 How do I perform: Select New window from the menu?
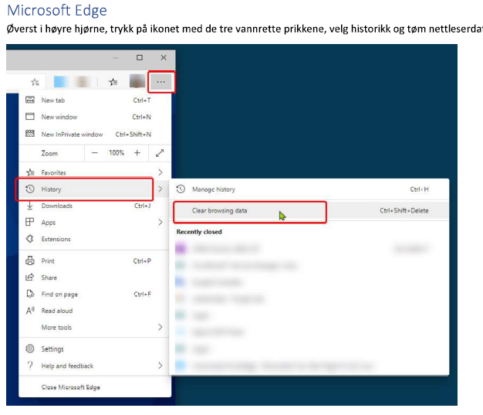[94, 117]
